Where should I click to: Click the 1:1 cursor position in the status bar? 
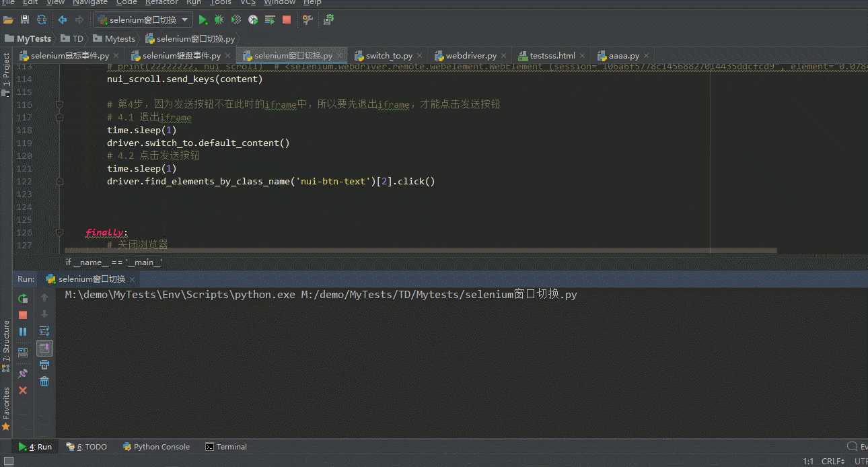coord(808,462)
